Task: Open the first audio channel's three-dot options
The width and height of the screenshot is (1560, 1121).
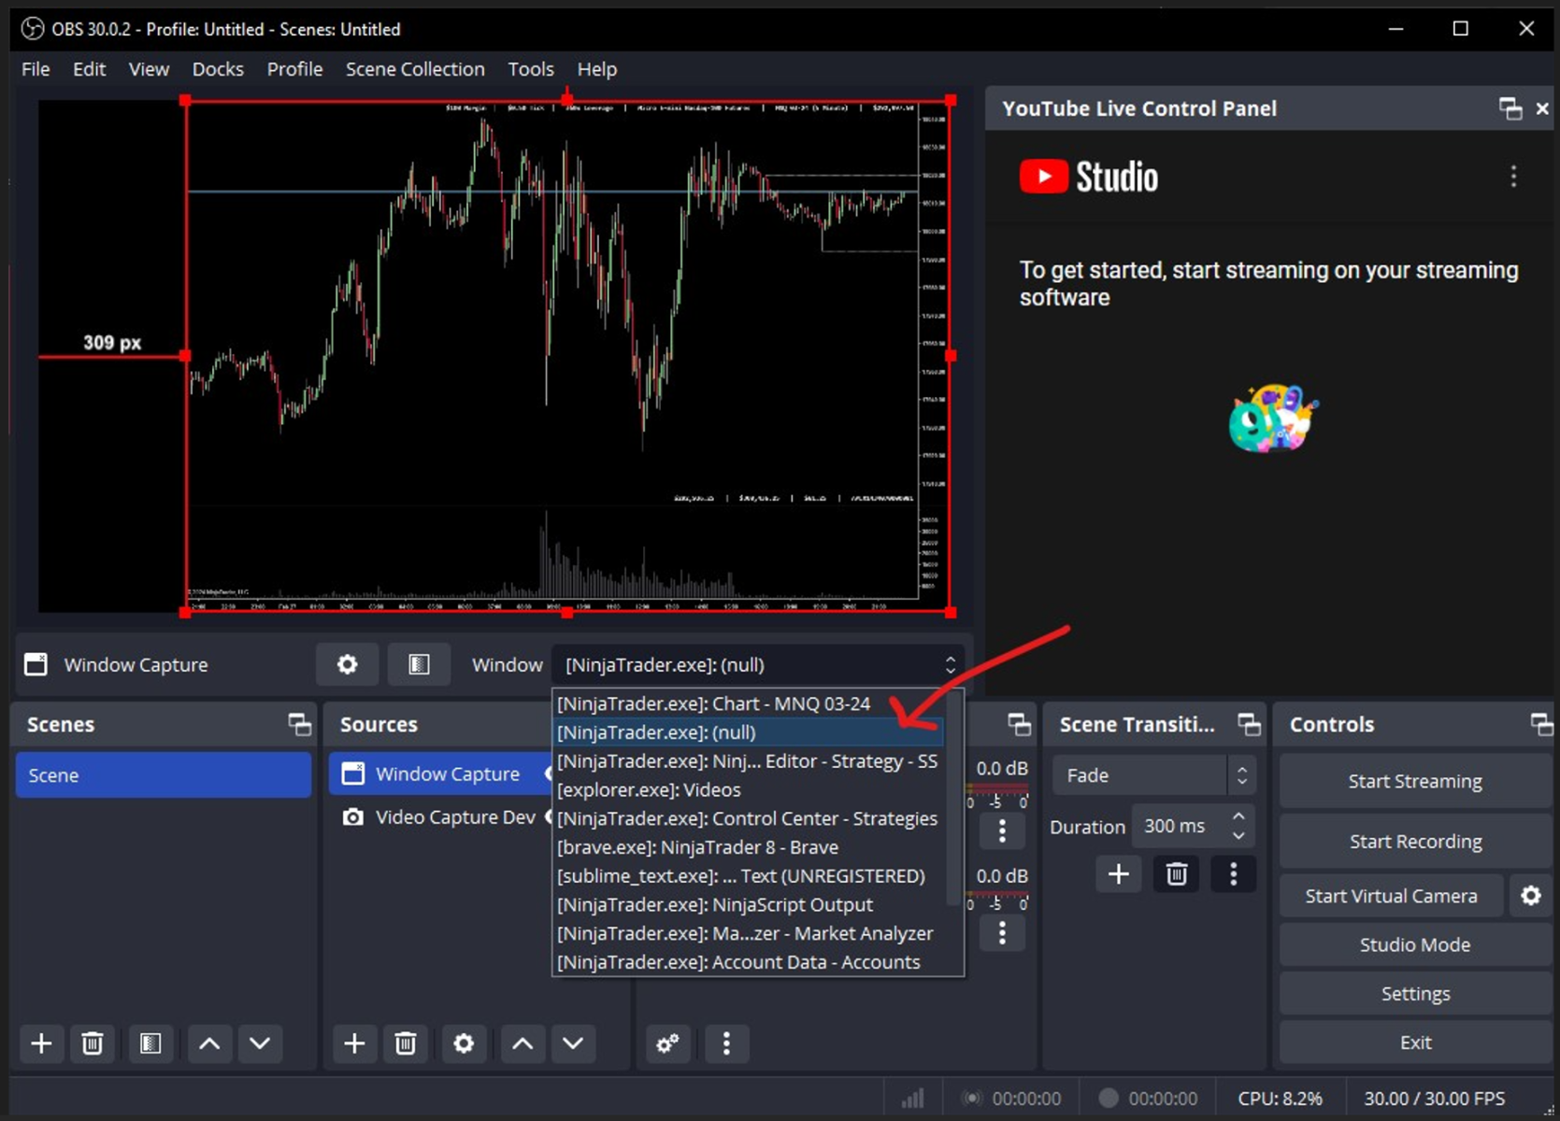Action: click(x=1002, y=830)
